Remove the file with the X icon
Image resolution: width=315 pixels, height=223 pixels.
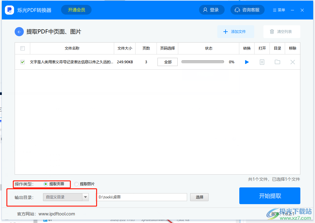point(293,62)
